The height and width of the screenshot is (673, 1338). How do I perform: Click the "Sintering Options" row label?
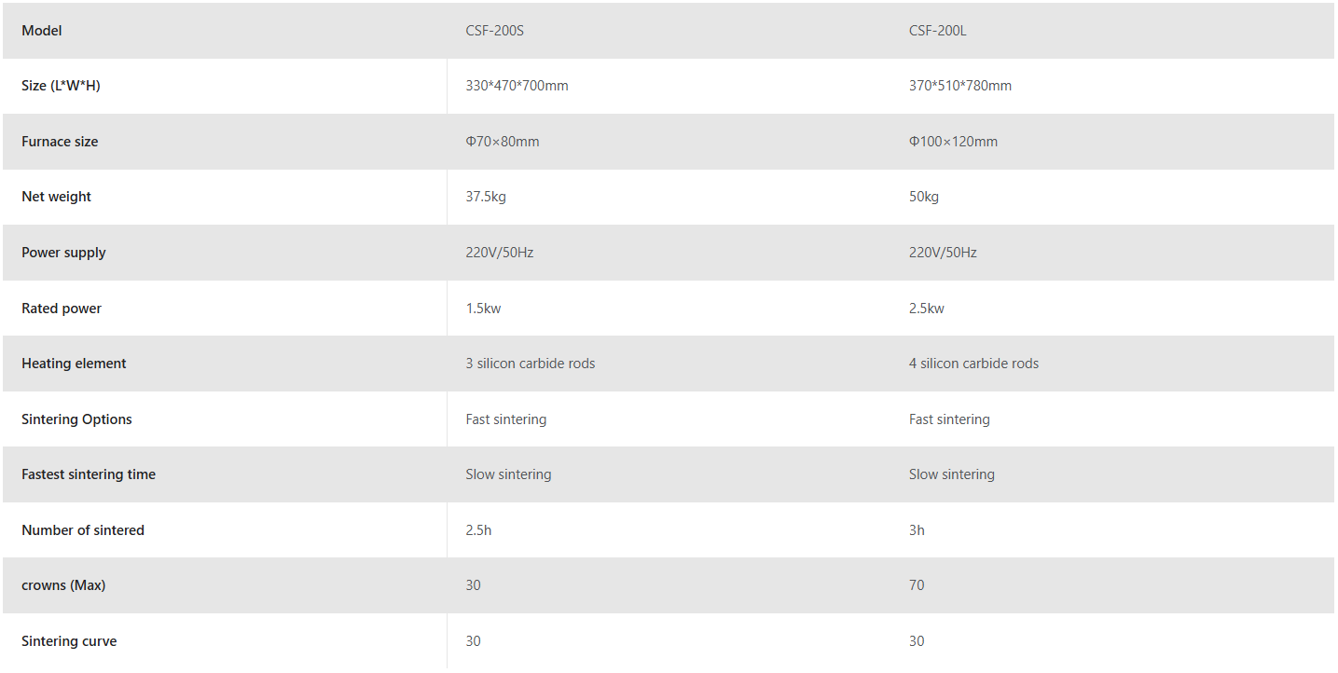[76, 419]
